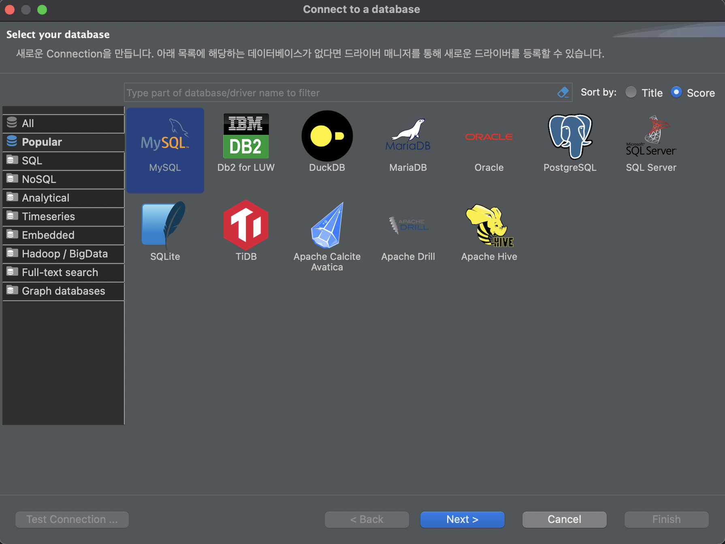
Task: Show the All category
Action: pos(63,123)
